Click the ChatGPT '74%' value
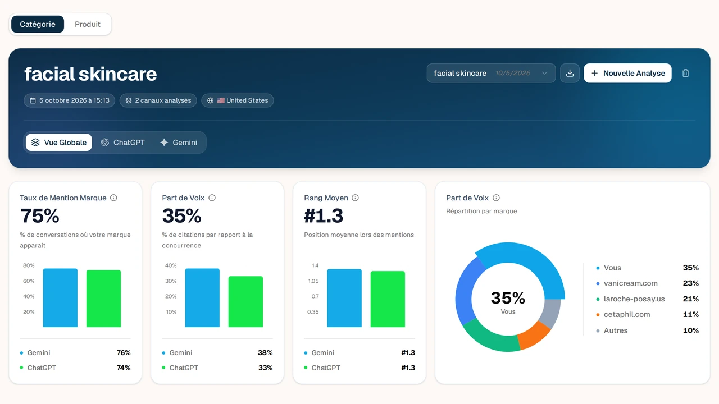This screenshot has width=719, height=404. [x=123, y=368]
